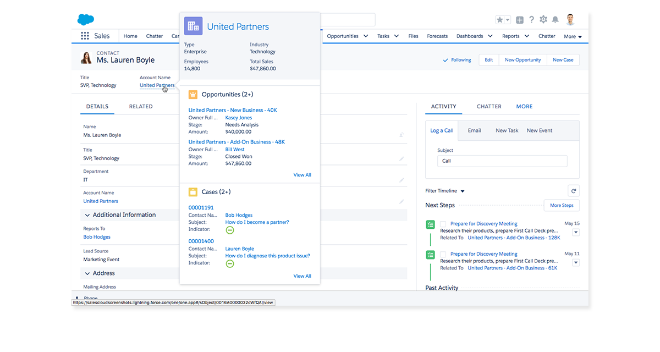Click the Subject input field
The height and width of the screenshot is (352, 660).
tap(502, 161)
